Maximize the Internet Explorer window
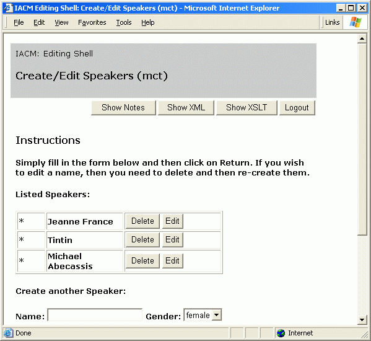The image size is (371, 341). coord(351,8)
